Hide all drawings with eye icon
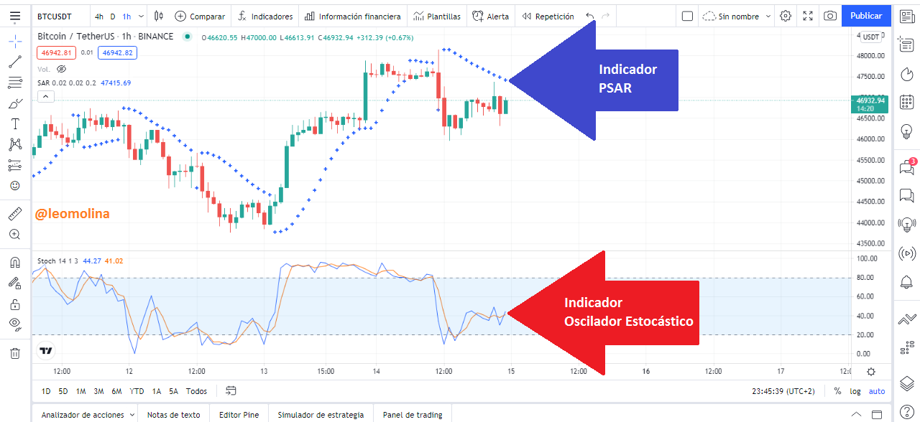Image resolution: width=920 pixels, height=422 pixels. coord(15,324)
